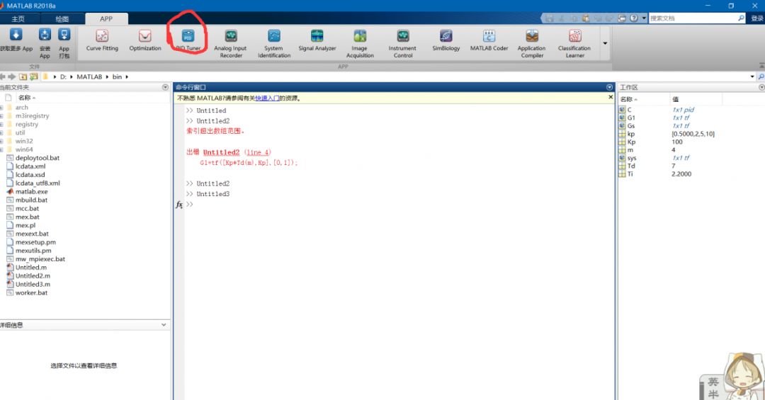Click the browse for folder icon

click(x=34, y=76)
